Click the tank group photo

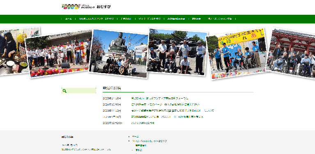point(177,52)
